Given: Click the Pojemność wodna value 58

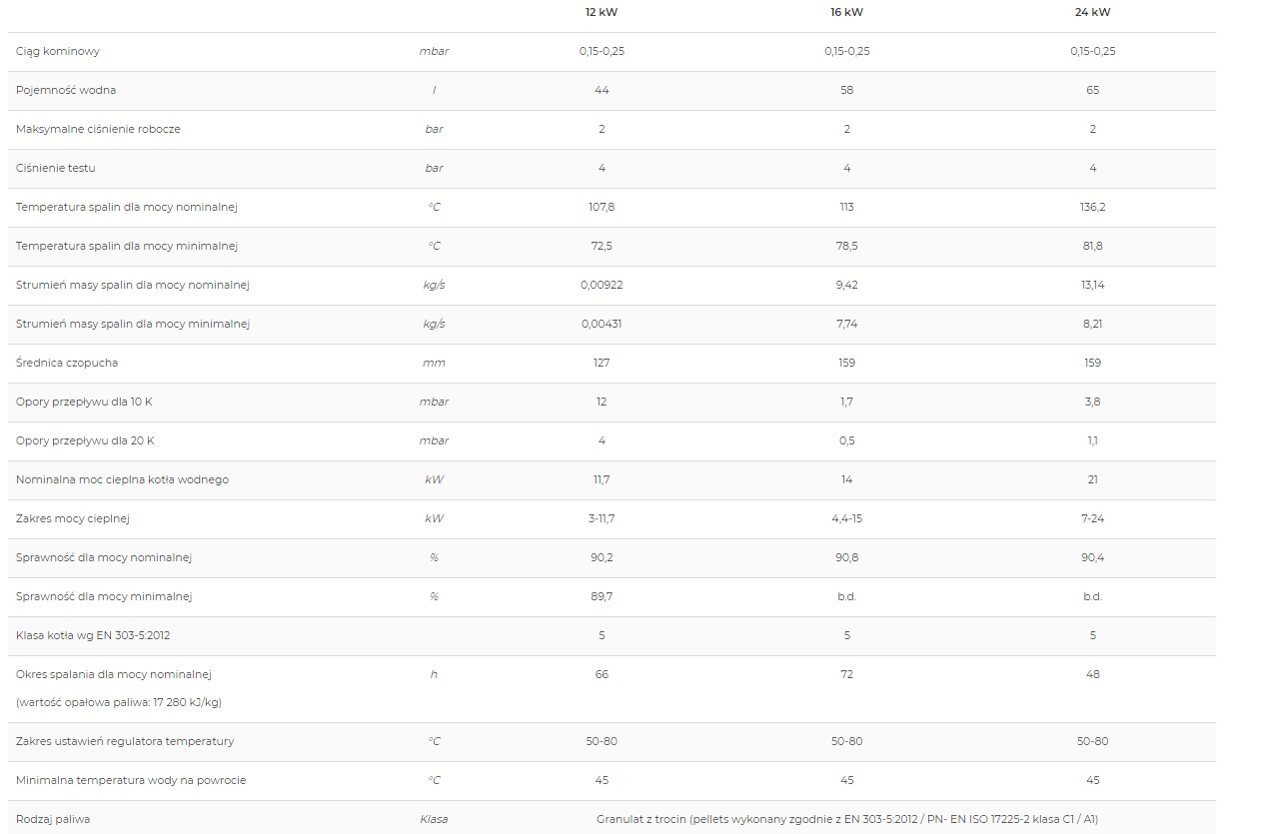Looking at the screenshot, I should click(846, 90).
